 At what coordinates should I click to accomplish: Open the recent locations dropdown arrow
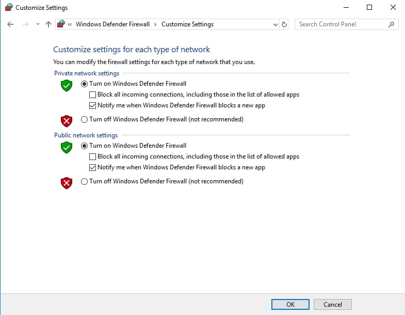pos(38,24)
